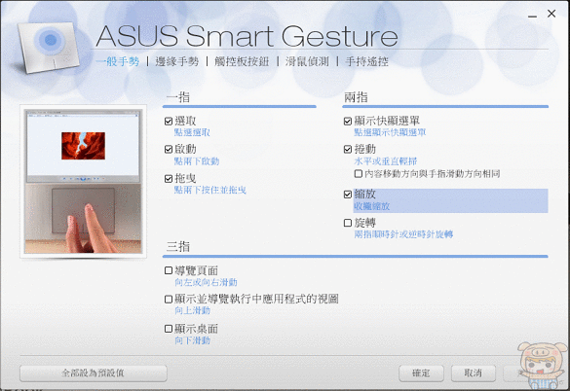Open the 觸控板按鈕 tab
The width and height of the screenshot is (570, 391).
242,61
